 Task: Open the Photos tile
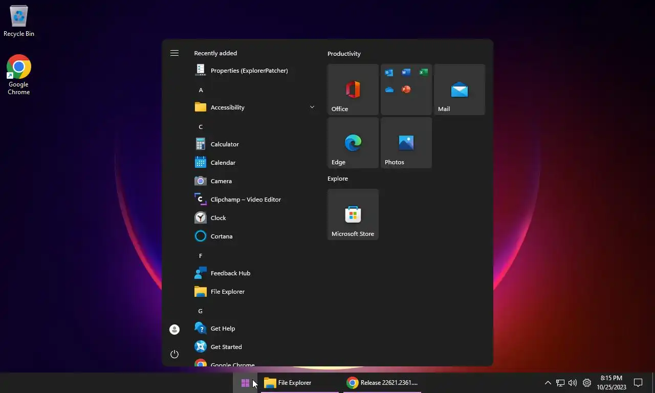[406, 143]
